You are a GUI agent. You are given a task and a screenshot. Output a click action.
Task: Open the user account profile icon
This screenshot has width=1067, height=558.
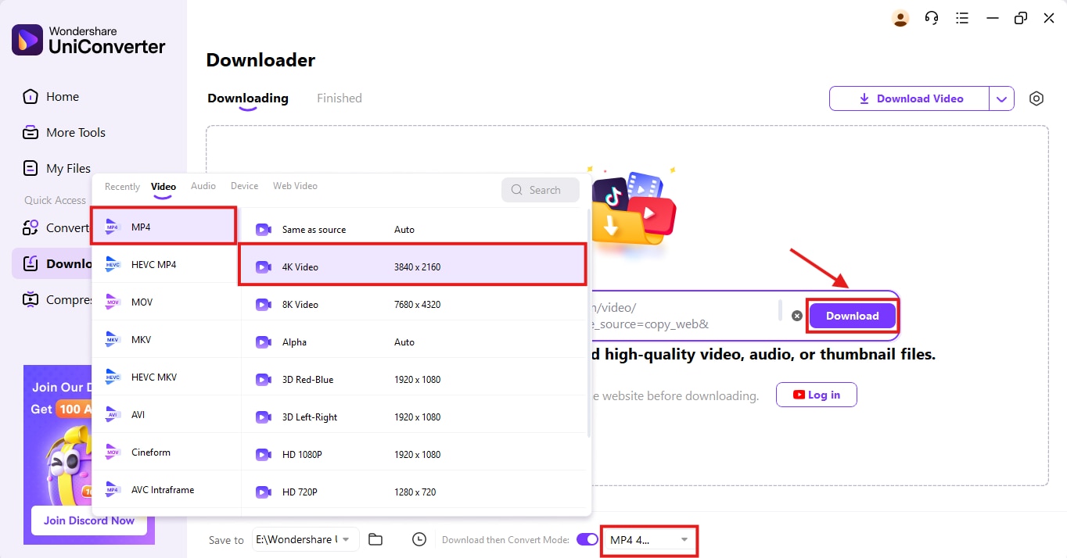tap(900, 18)
